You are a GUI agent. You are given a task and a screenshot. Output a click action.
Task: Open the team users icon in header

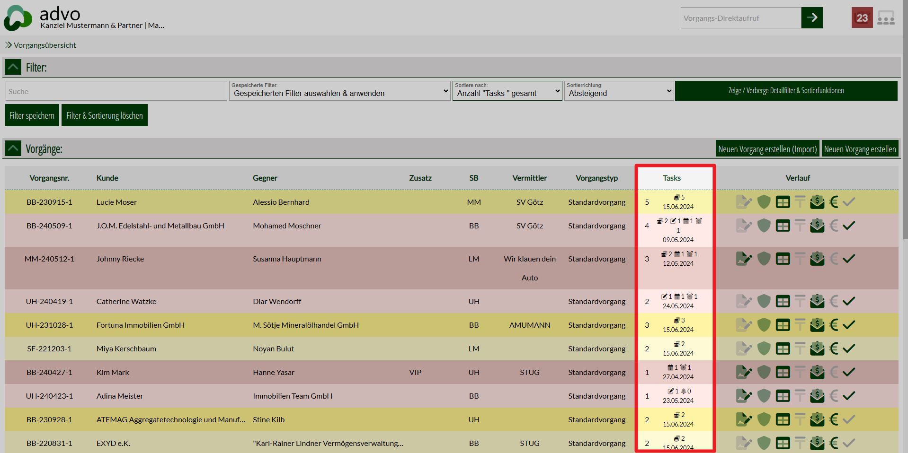coord(886,18)
